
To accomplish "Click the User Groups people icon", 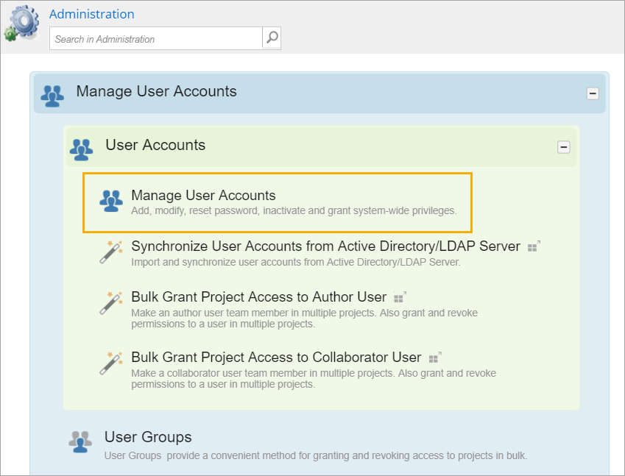I will (x=80, y=441).
